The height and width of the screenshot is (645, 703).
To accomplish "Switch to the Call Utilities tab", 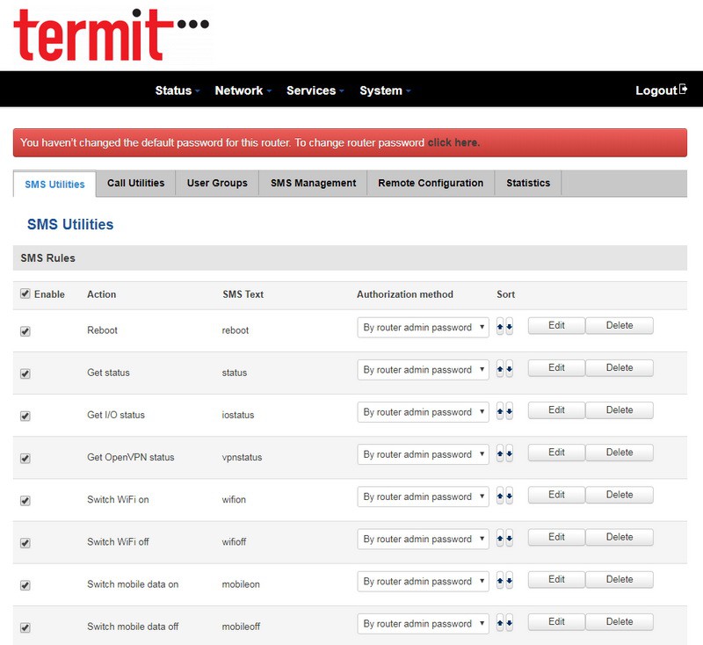I will pyautogui.click(x=135, y=183).
